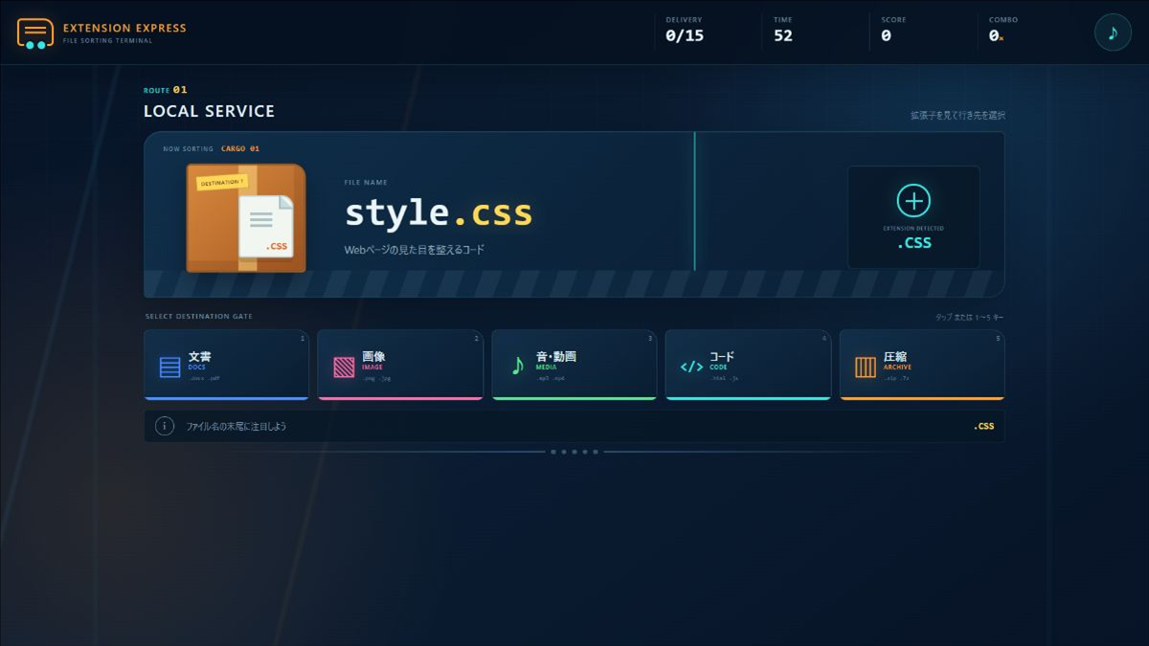Viewport: 1149px width, 646px height.
Task: Toggle the music note sound button
Action: [1113, 33]
